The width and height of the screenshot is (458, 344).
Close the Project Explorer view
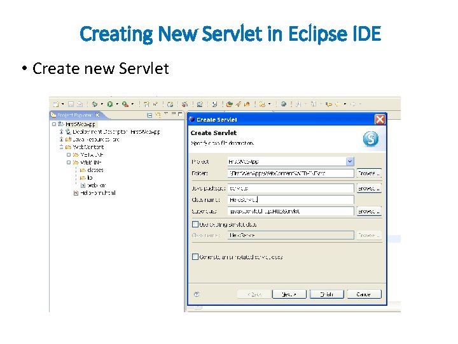point(97,115)
